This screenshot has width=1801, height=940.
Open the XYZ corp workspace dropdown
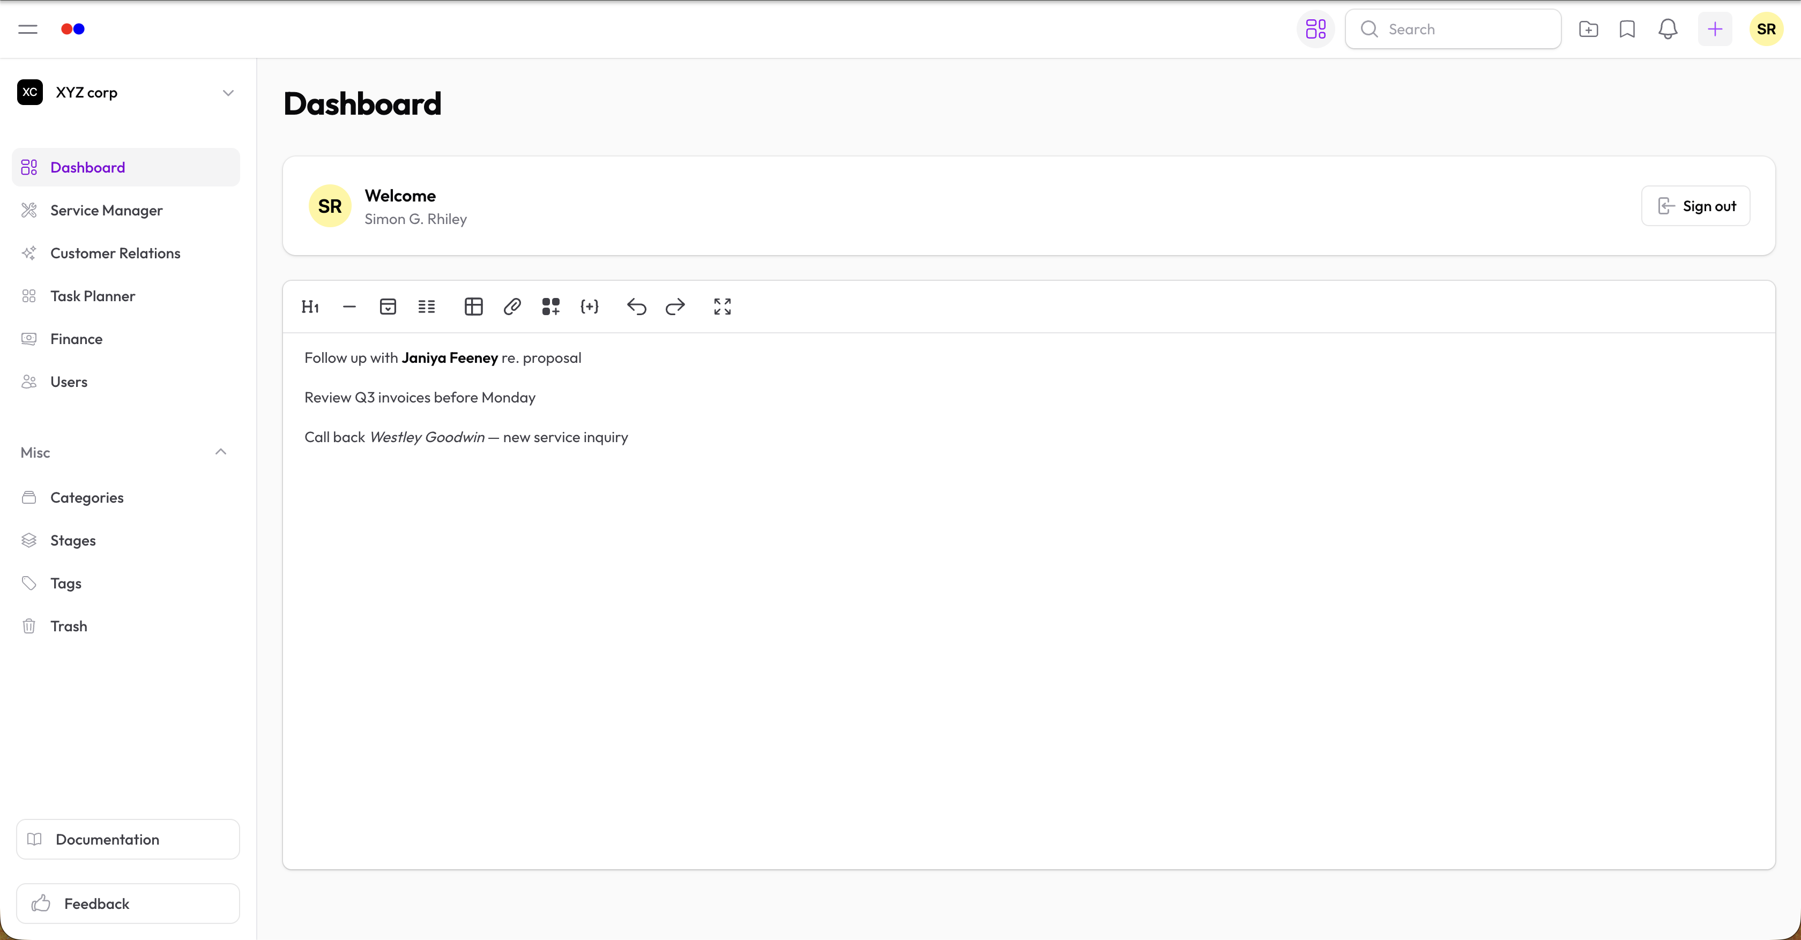[126, 92]
